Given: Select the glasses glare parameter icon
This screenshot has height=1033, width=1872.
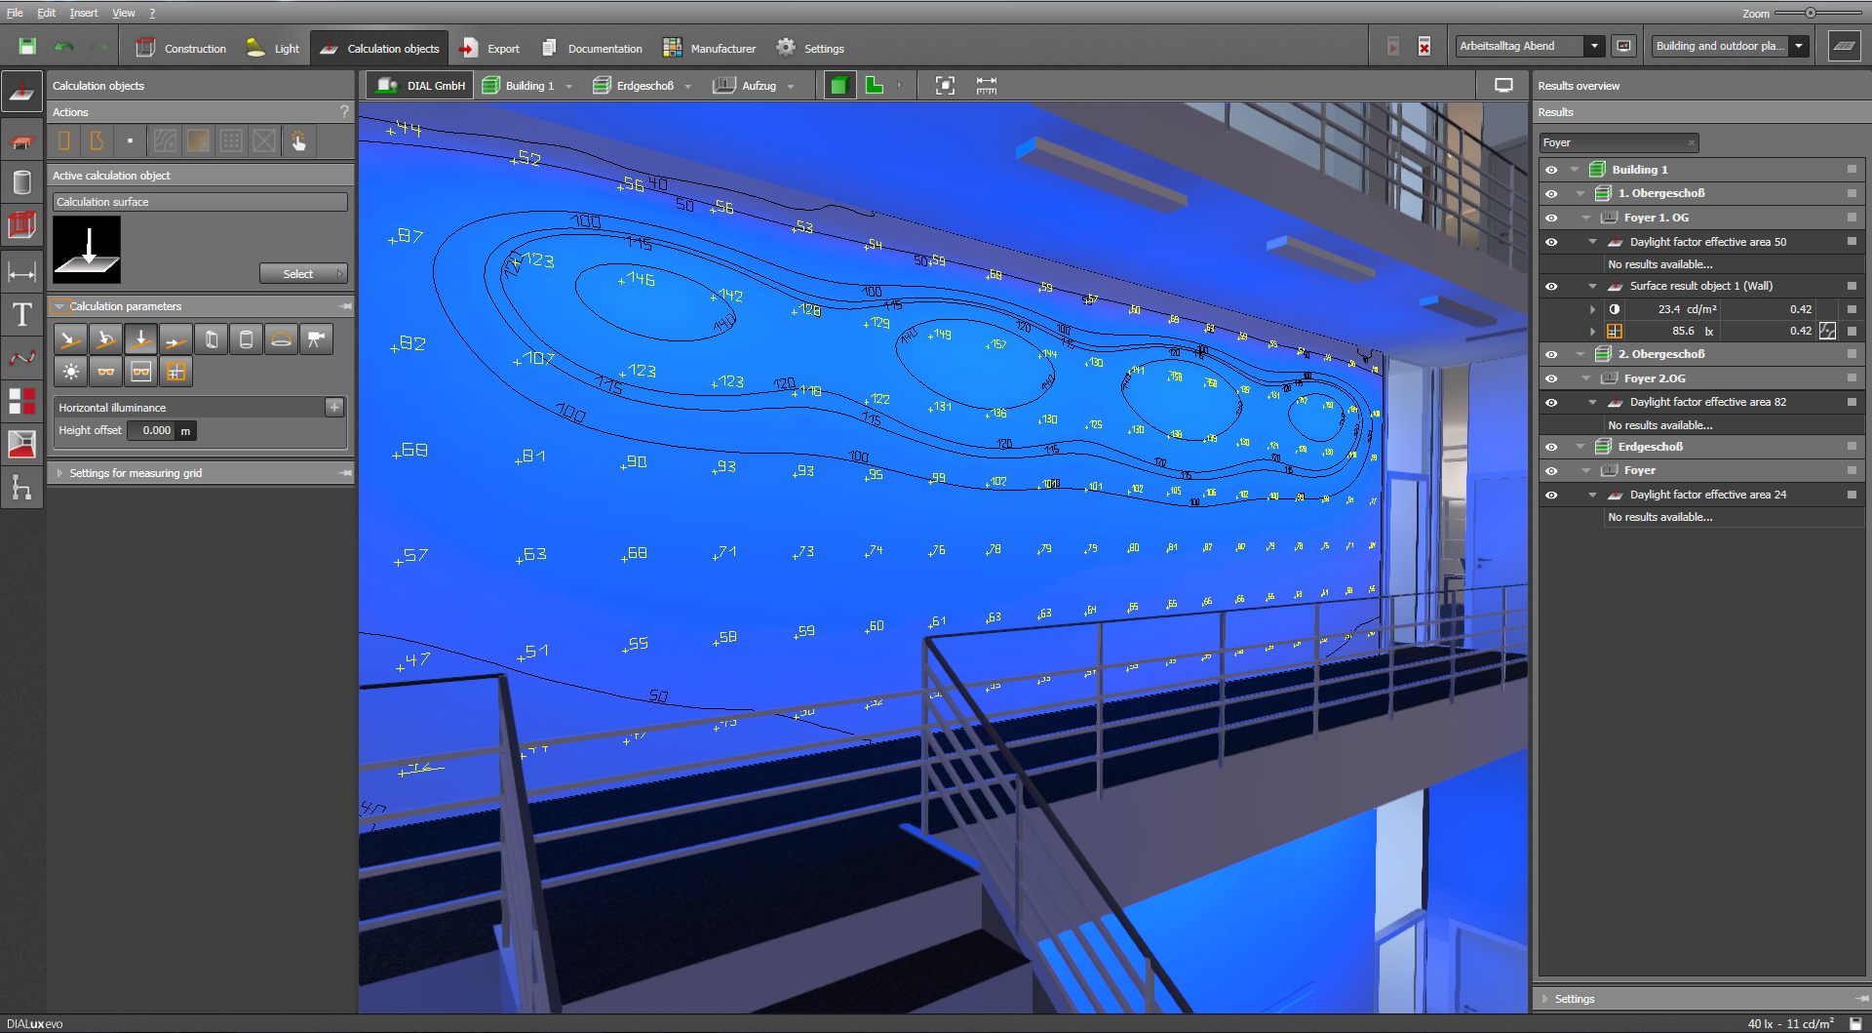Looking at the screenshot, I should tap(105, 372).
